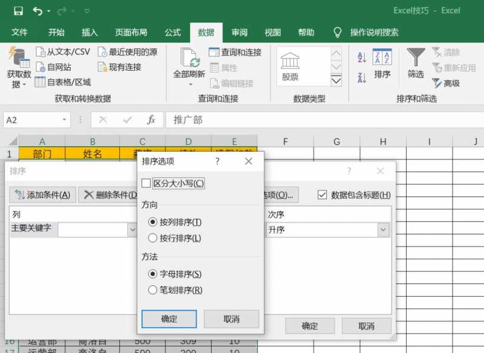Open insert function fx button
The image size is (484, 353).
151,120
